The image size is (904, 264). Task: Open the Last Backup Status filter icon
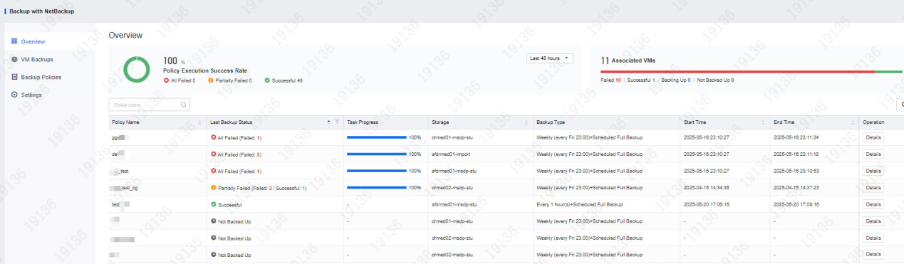pyautogui.click(x=336, y=122)
